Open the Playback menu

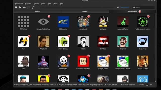tap(28, 3)
